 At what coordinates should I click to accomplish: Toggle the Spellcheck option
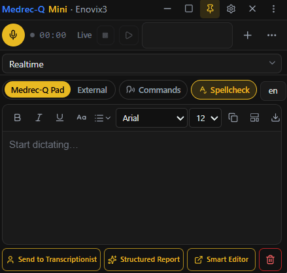224,90
